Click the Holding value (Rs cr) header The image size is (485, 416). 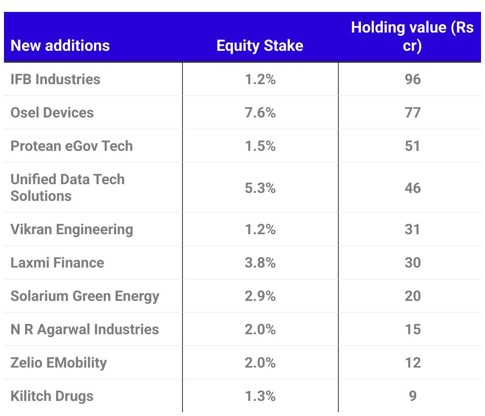coord(412,37)
